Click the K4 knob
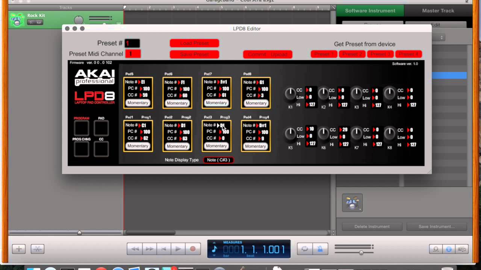The width and height of the screenshot is (481, 270). pos(390,94)
